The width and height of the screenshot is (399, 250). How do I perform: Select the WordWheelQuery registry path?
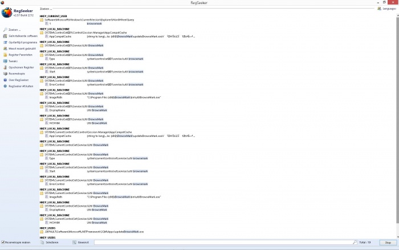point(89,20)
